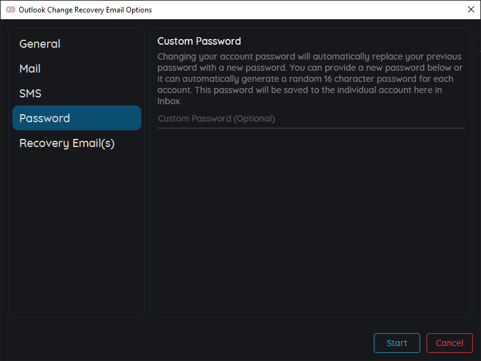Click the app icon in title bar

[x=11, y=9]
